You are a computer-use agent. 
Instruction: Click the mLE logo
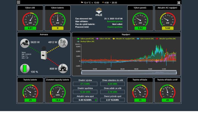(x=99, y=12)
